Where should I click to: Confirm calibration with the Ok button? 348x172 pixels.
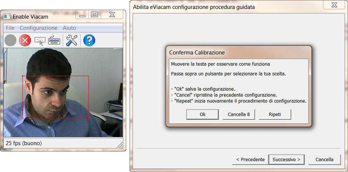[x=202, y=115]
